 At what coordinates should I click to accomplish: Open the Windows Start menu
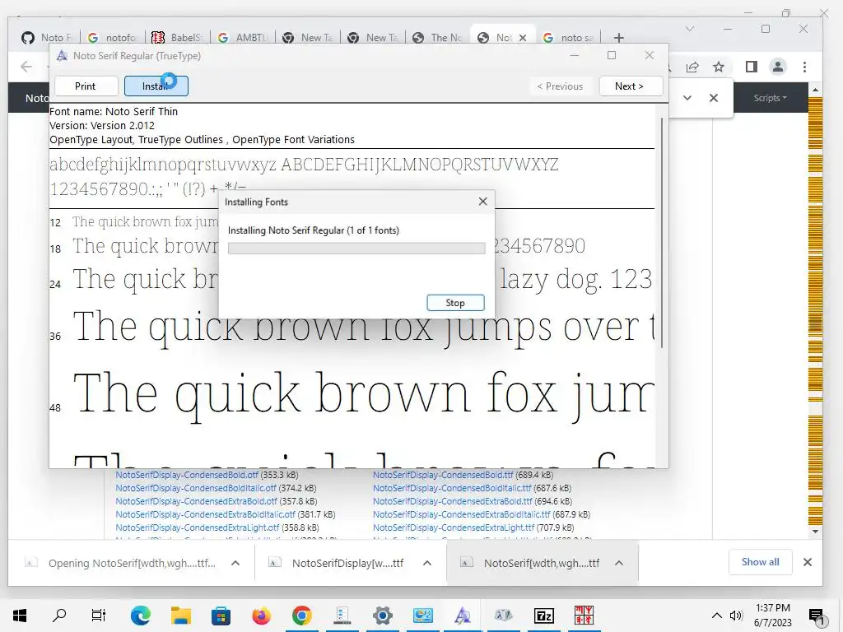click(x=20, y=616)
